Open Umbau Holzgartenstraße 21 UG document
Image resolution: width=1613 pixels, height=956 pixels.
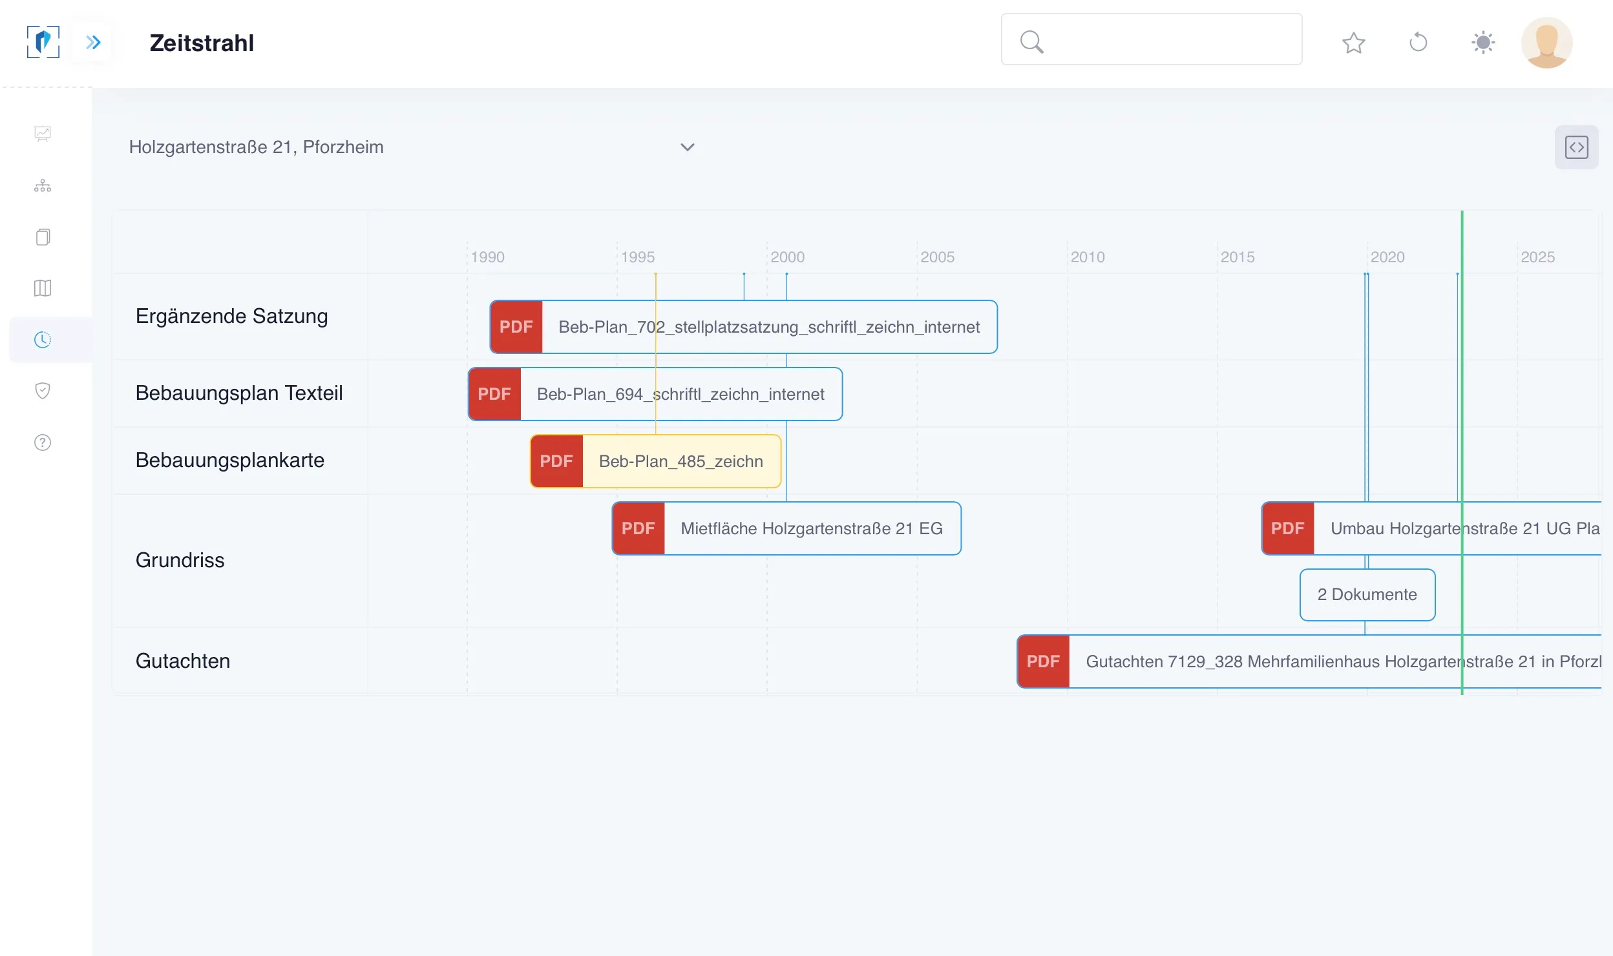point(1431,528)
